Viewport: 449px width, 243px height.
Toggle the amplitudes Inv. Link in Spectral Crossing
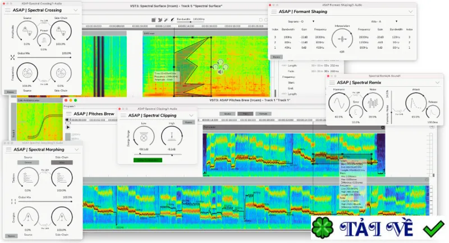click(x=44, y=22)
